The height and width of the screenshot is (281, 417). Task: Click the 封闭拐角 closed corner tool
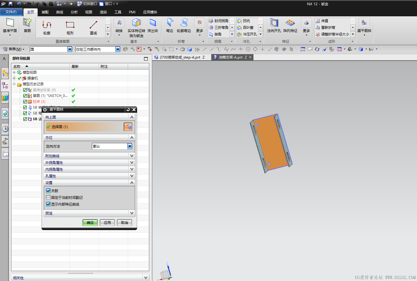(x=219, y=21)
